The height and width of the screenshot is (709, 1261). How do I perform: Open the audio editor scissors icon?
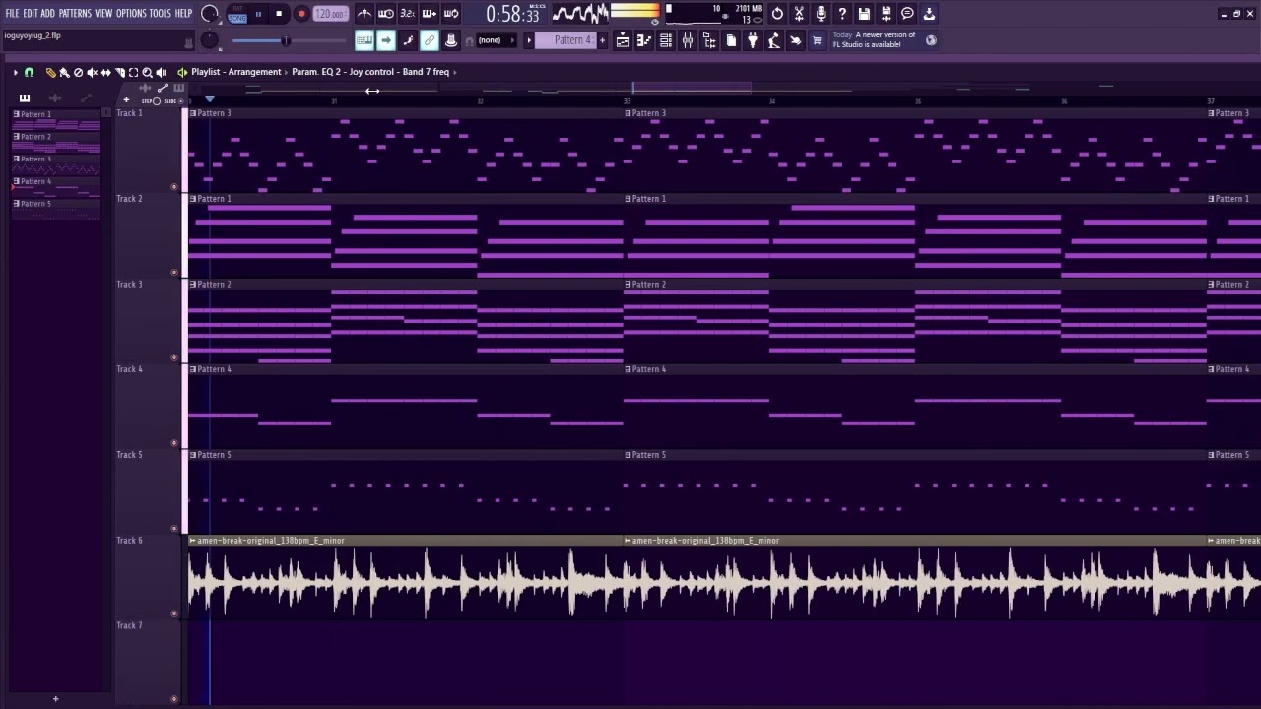pos(799,14)
